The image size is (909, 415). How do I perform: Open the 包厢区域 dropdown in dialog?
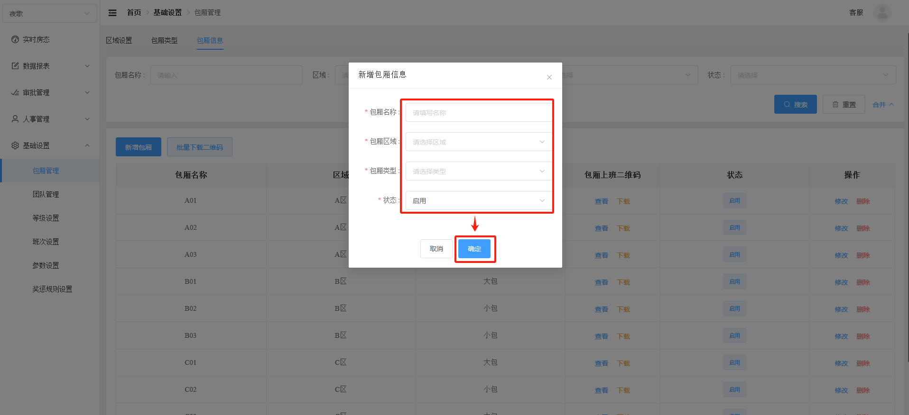(479, 142)
